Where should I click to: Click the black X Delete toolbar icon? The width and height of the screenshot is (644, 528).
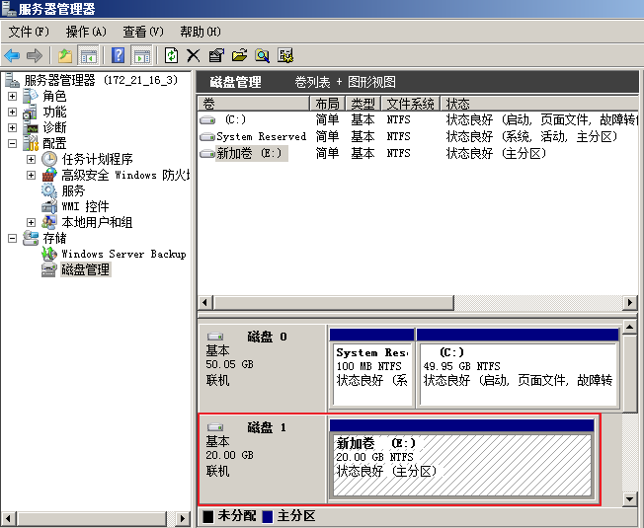(x=194, y=55)
